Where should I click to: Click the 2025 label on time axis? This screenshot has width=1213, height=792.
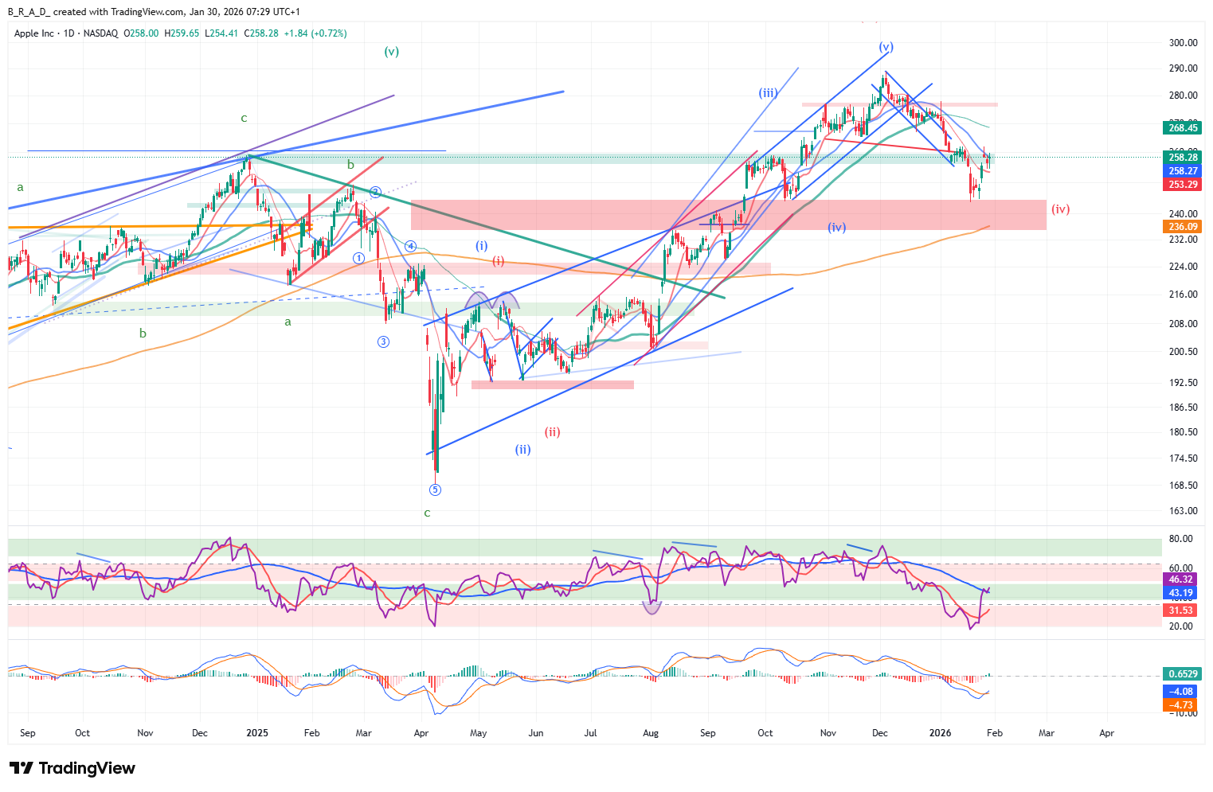click(257, 732)
